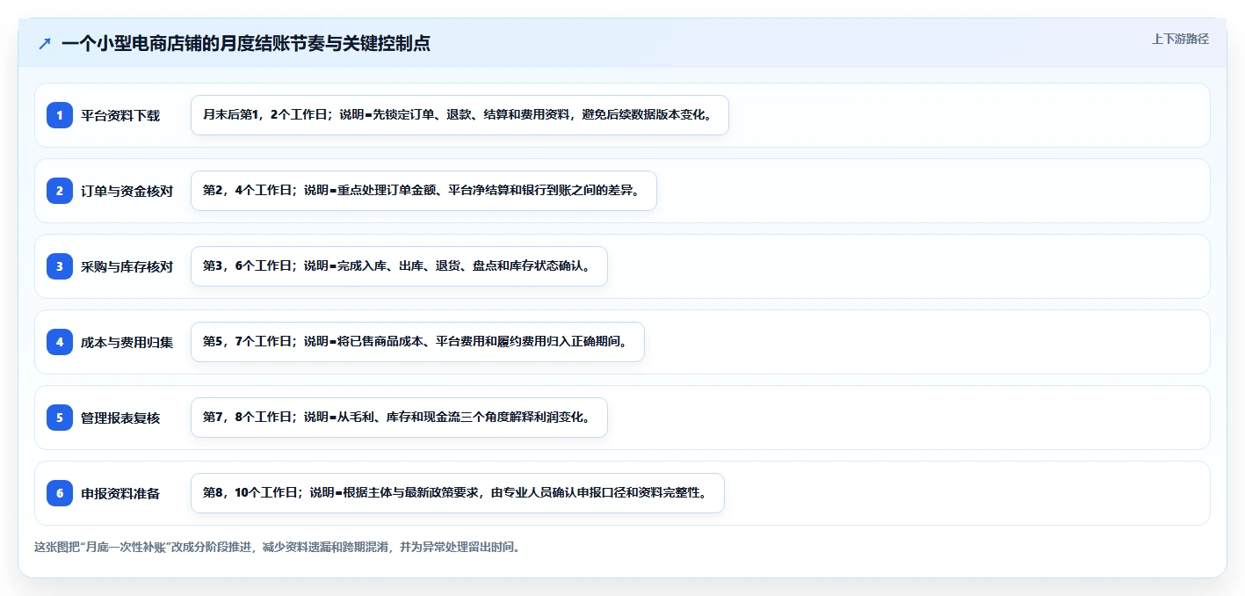The height and width of the screenshot is (596, 1245).
Task: Click the title 一个小型电商店铺的月度结账节奏与关键控制点
Action: (x=246, y=43)
